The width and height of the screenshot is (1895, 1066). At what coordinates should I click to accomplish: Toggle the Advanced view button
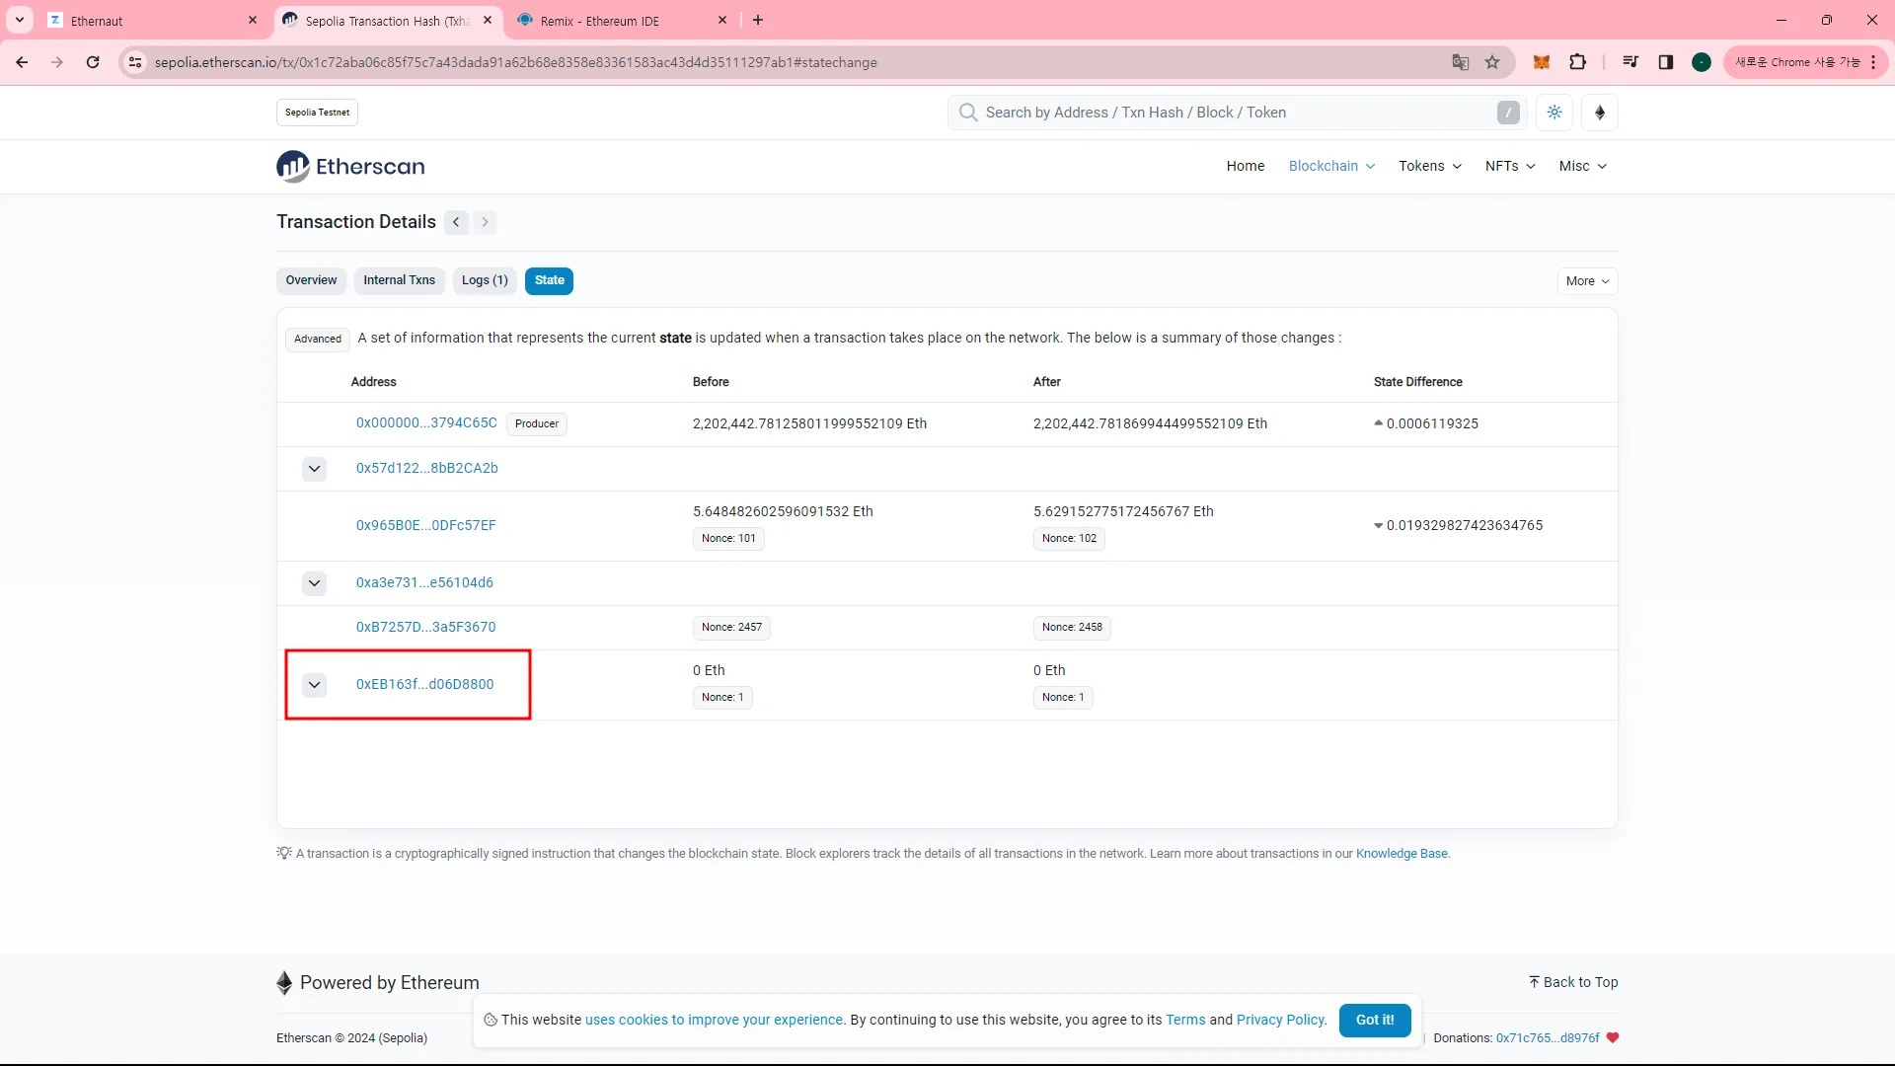point(318,339)
